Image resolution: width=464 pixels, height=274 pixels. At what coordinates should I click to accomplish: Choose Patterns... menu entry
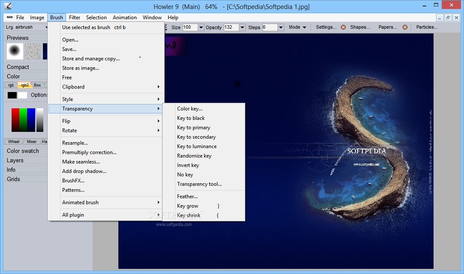106,190
